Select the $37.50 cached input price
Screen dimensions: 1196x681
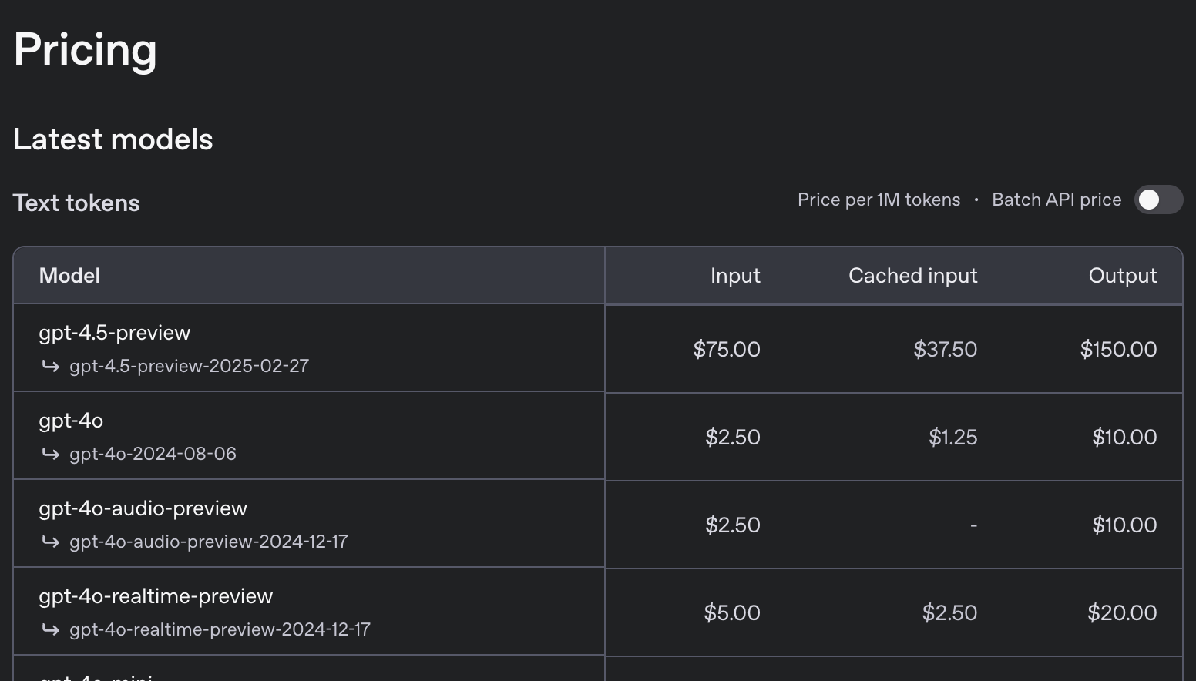pos(945,350)
